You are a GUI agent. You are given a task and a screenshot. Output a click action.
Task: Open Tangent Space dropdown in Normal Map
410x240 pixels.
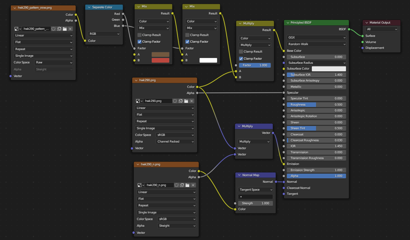pyautogui.click(x=255, y=190)
